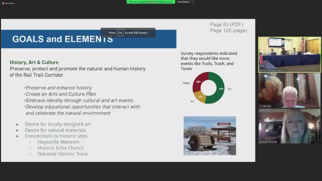Click 'Desire for natural materials' bullet

55,130
